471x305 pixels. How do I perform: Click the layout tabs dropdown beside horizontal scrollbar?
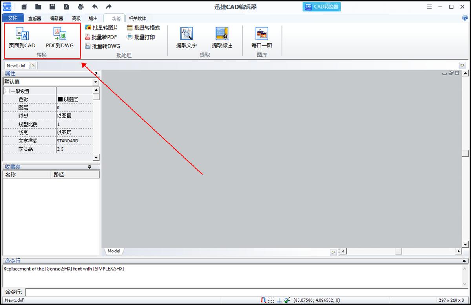click(x=333, y=252)
